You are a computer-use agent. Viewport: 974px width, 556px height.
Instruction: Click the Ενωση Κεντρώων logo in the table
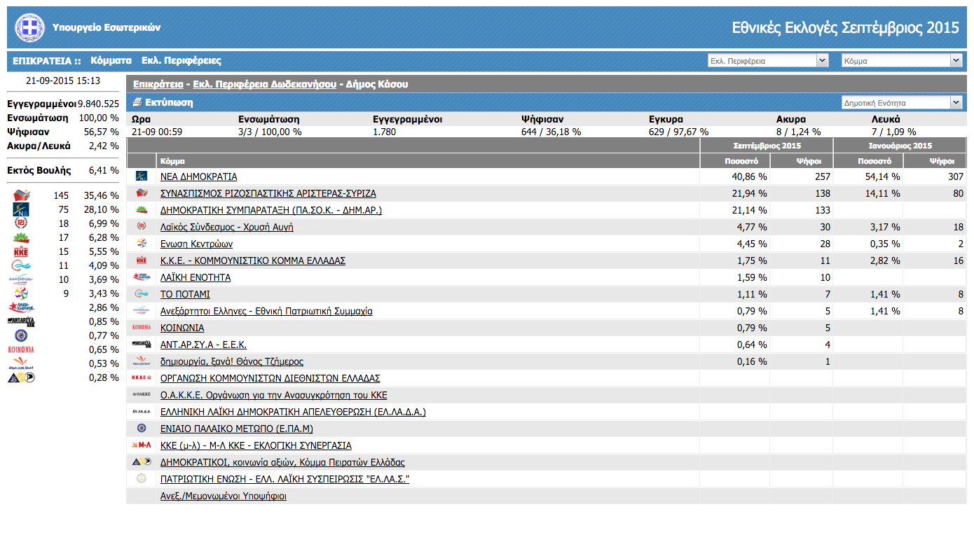(x=142, y=244)
